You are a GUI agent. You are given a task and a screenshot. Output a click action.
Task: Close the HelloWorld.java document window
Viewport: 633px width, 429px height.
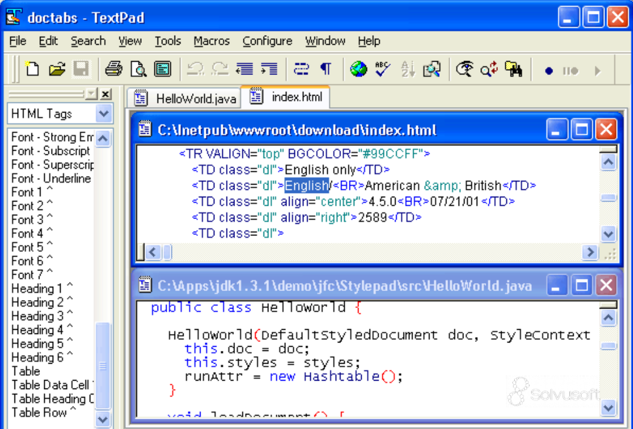click(x=606, y=286)
